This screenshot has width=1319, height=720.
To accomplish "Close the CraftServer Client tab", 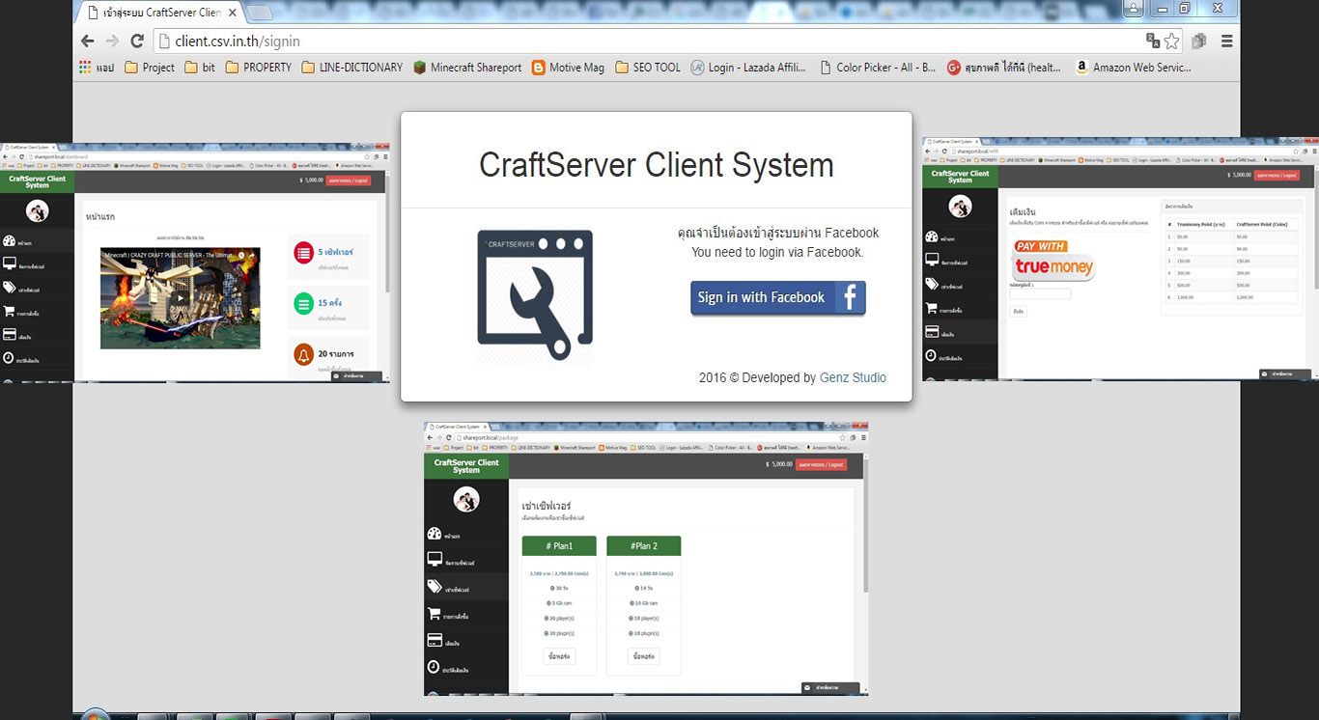I will coord(232,14).
